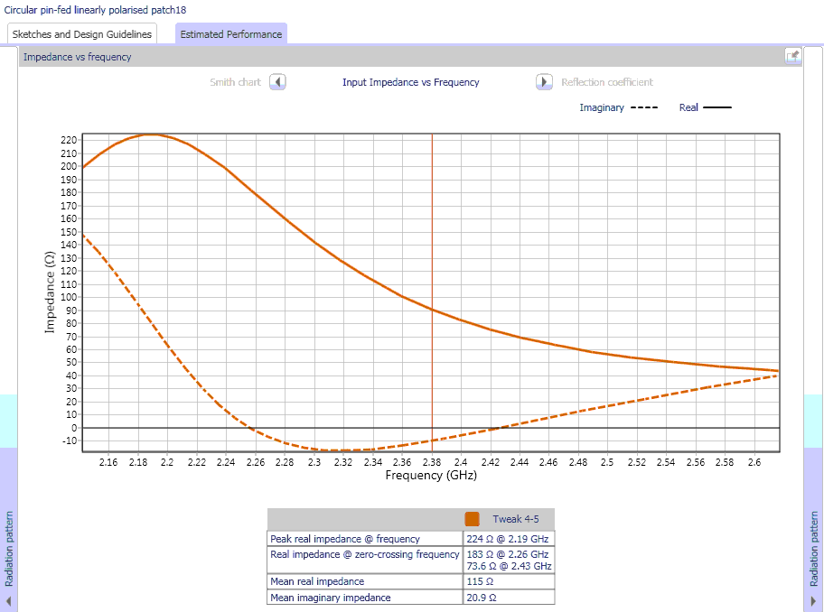The height and width of the screenshot is (612, 824).
Task: Switch to Sketches and Design Guidelines tab
Action: coord(82,34)
